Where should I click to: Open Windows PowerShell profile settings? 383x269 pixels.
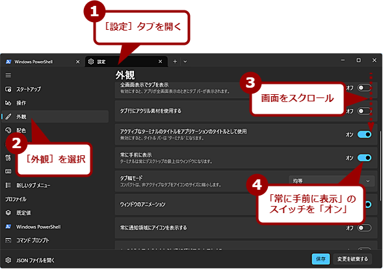click(x=55, y=227)
